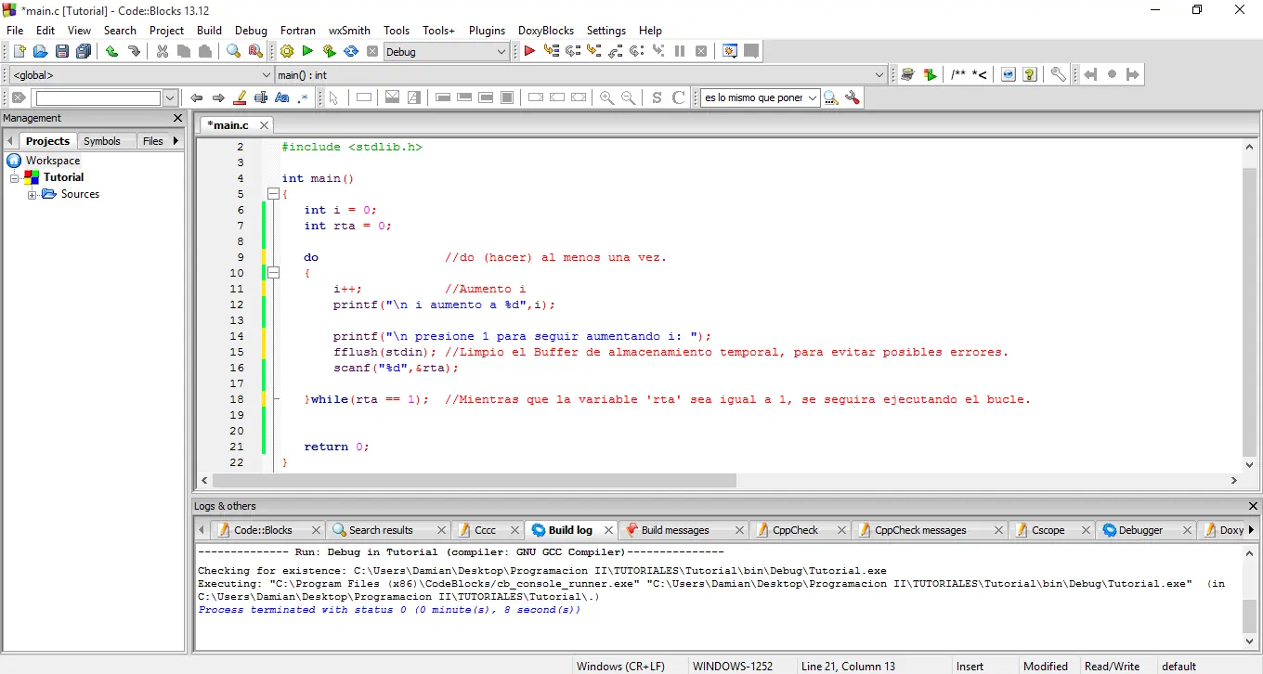Collapse the do-loop fold at line 10
Screen dimensions: 1263x674
[x=273, y=273]
